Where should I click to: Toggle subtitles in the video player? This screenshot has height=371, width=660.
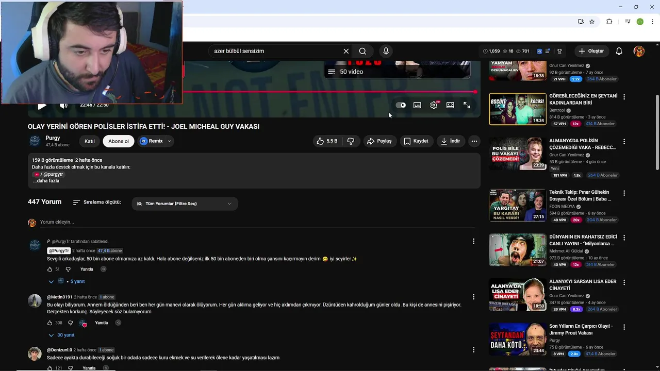point(417,105)
